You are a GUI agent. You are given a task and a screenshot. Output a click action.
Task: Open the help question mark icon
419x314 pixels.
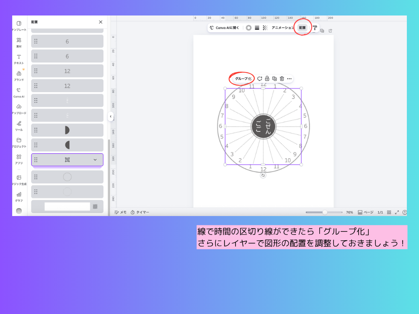[x=405, y=212]
